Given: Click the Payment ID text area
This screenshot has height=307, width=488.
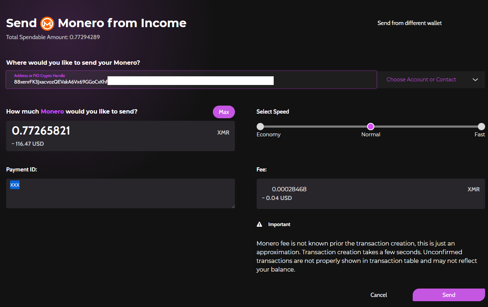Looking at the screenshot, I should (121, 193).
